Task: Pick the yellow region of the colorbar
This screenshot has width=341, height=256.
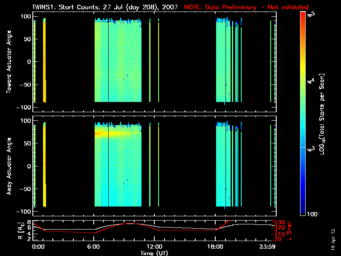Action: point(303,77)
